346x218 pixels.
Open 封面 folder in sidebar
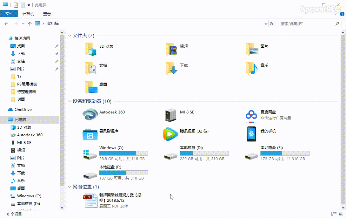pos(21,99)
